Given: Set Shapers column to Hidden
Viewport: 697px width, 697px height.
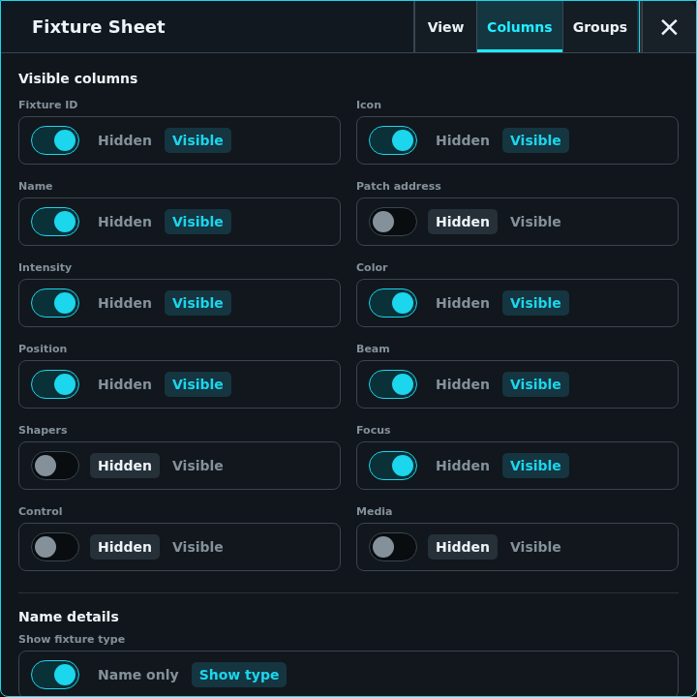Looking at the screenshot, I should pyautogui.click(x=125, y=466).
